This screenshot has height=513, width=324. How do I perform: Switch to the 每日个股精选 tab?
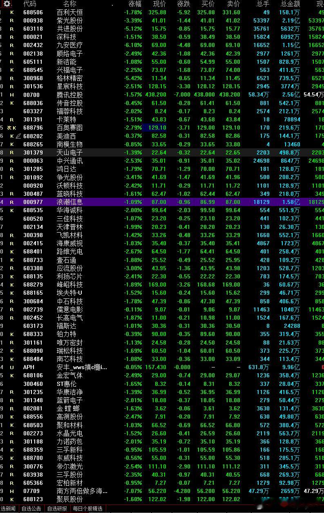pos(88,509)
